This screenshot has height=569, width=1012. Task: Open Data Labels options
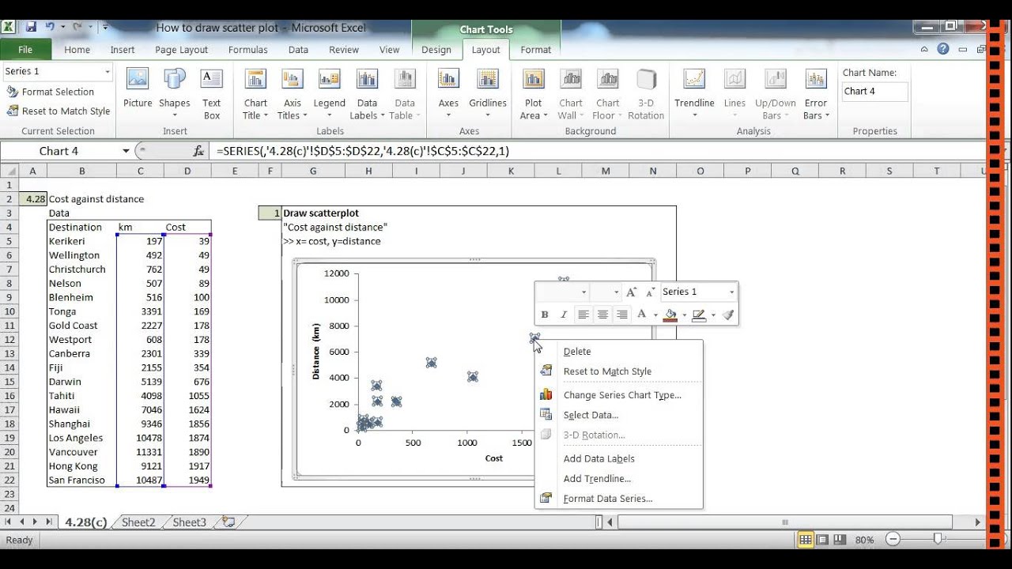pyautogui.click(x=367, y=94)
